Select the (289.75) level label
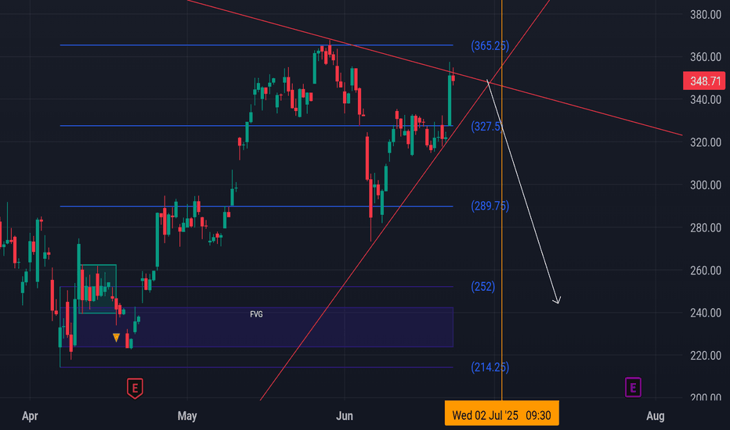The width and height of the screenshot is (730, 430). [x=490, y=206]
